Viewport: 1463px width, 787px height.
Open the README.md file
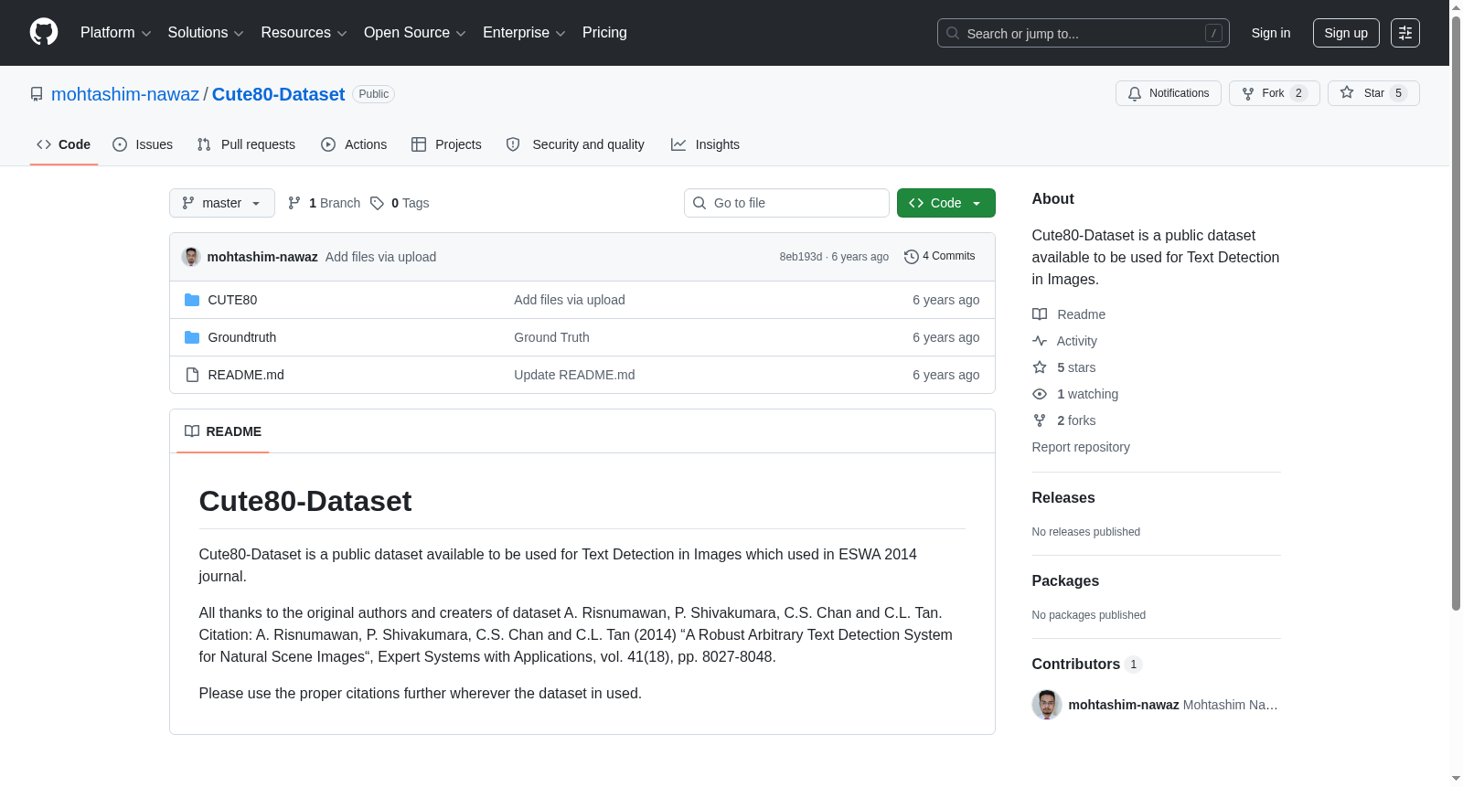(246, 375)
